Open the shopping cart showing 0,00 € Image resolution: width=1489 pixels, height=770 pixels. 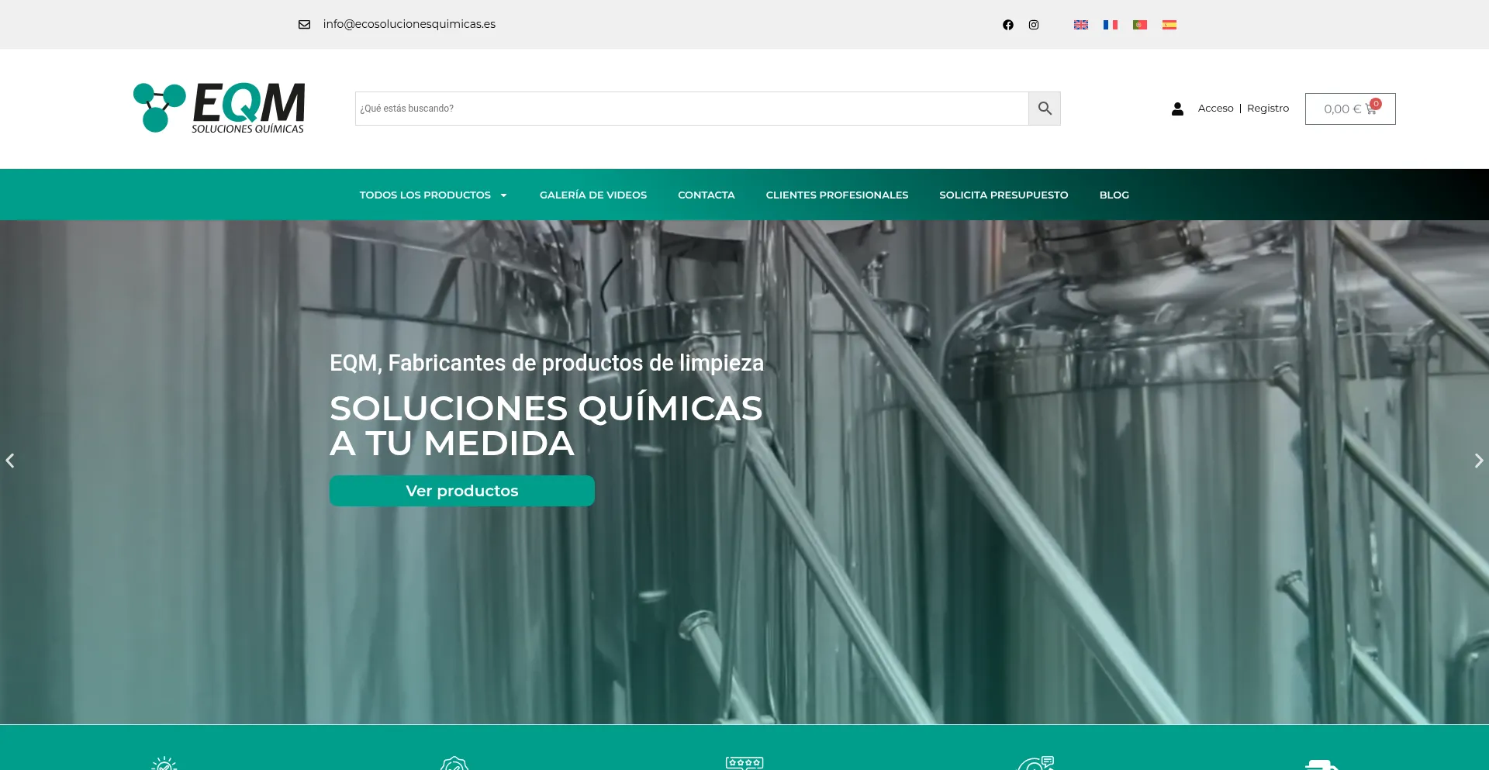tap(1349, 109)
